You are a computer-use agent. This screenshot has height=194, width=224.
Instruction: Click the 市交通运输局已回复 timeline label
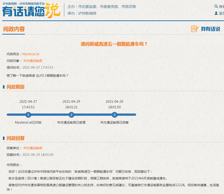tap(114, 122)
